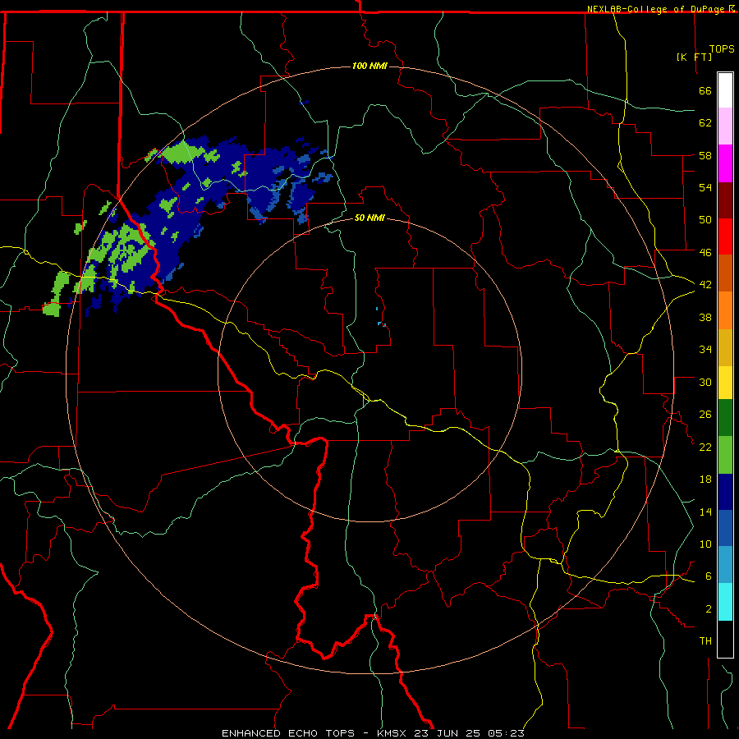The width and height of the screenshot is (739, 739).
Task: Click the magenta legend swatch
Action: [725, 163]
